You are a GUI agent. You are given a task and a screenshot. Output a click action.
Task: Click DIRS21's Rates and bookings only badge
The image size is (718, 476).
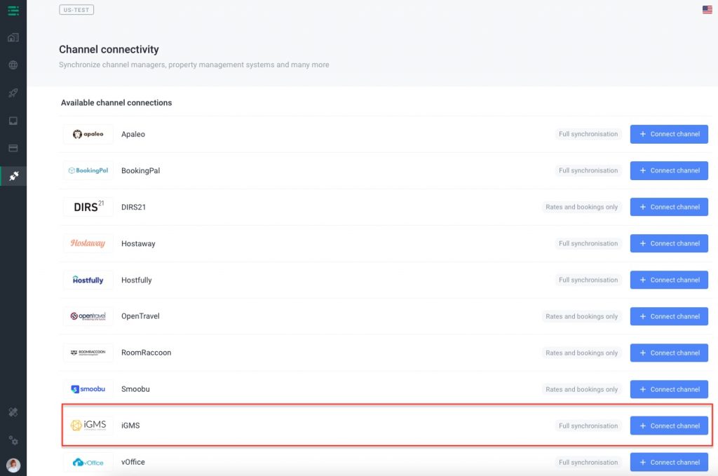coord(581,207)
